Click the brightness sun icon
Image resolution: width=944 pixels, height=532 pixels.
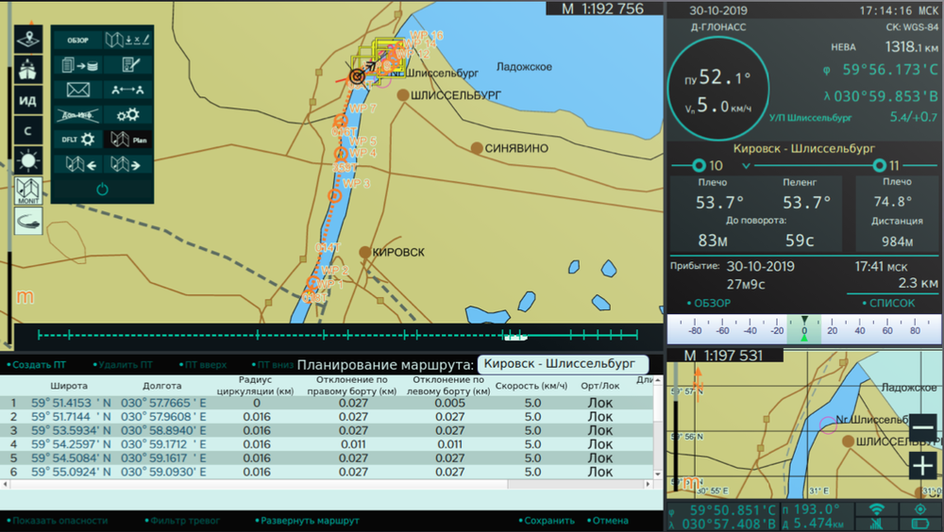(x=27, y=159)
